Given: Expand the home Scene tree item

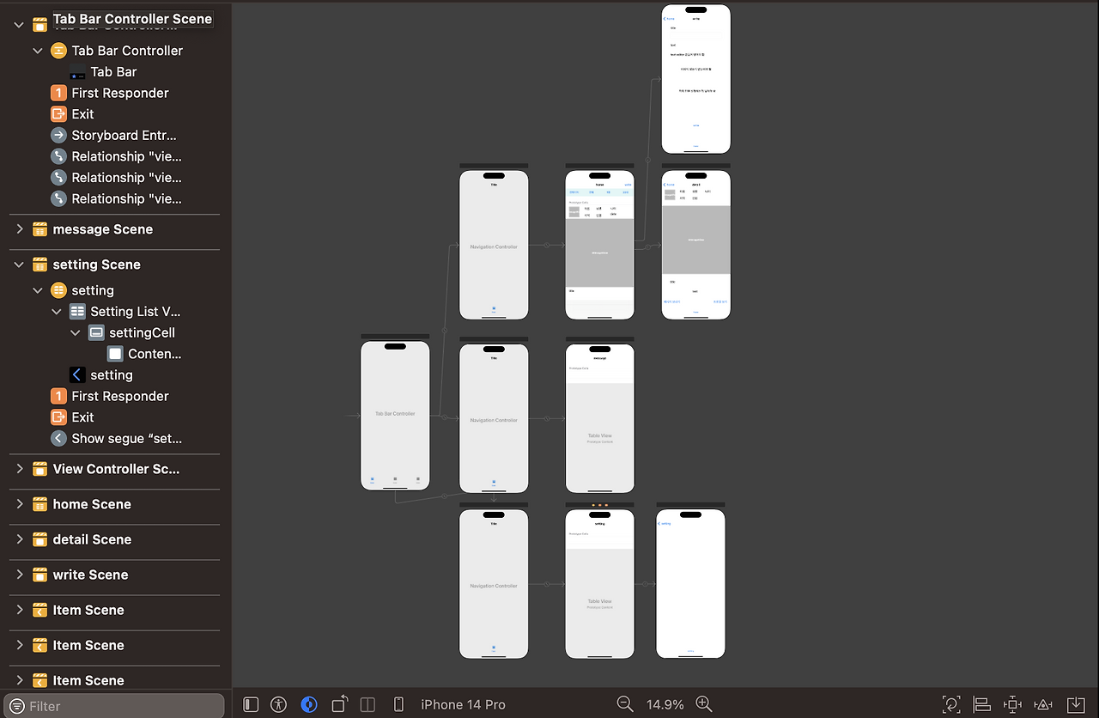Looking at the screenshot, I should tap(19, 506).
